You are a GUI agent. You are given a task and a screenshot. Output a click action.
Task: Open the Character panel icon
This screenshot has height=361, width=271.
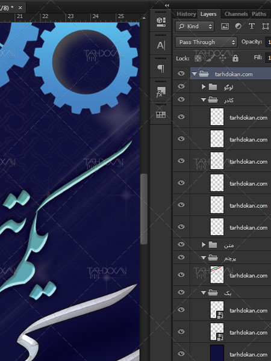[161, 45]
